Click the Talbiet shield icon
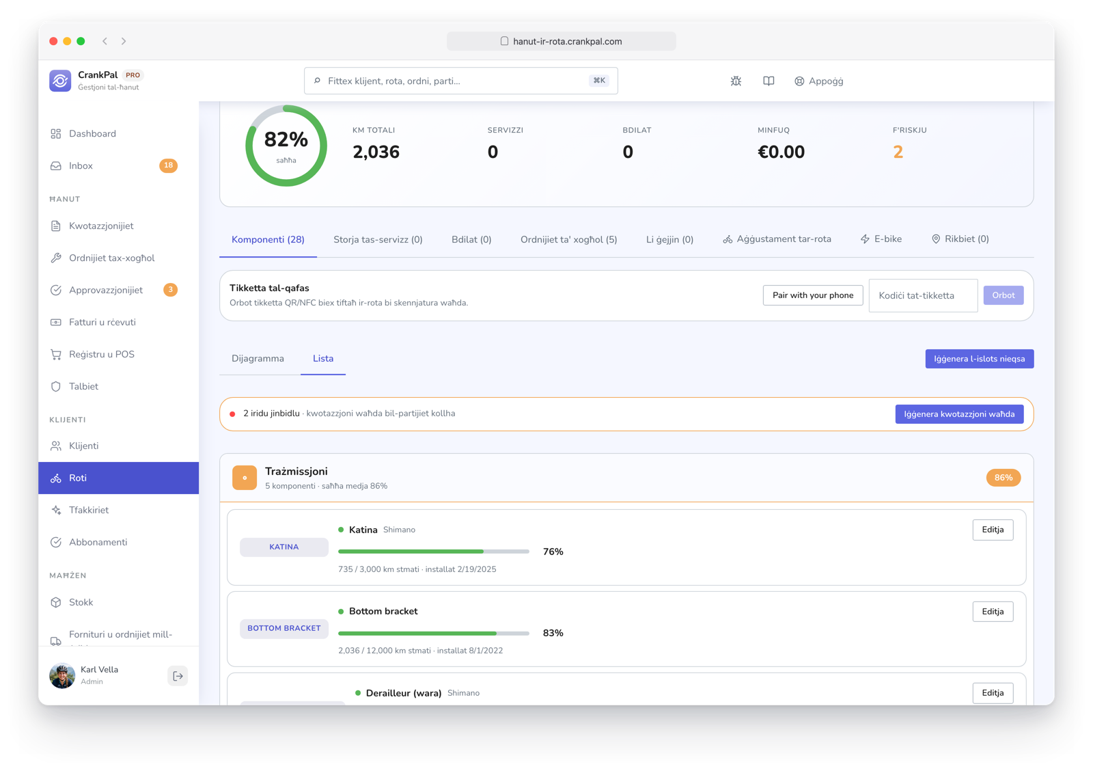 (x=56, y=387)
